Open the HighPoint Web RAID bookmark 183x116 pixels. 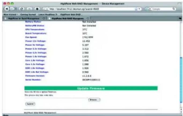(x=71, y=14)
